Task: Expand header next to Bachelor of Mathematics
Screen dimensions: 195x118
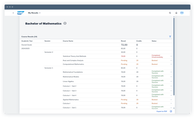Action: (65, 23)
